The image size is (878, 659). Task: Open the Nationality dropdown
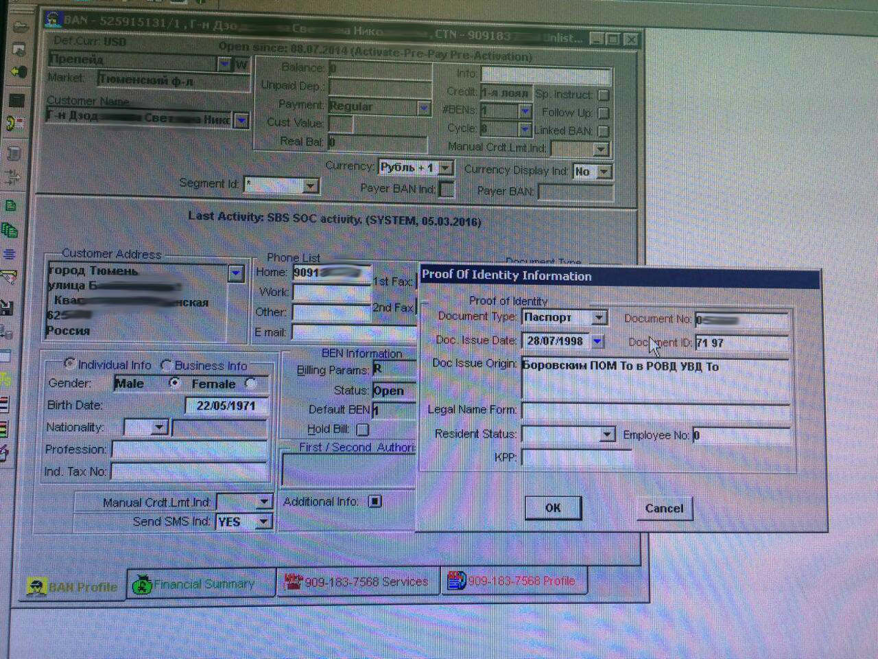(x=159, y=428)
